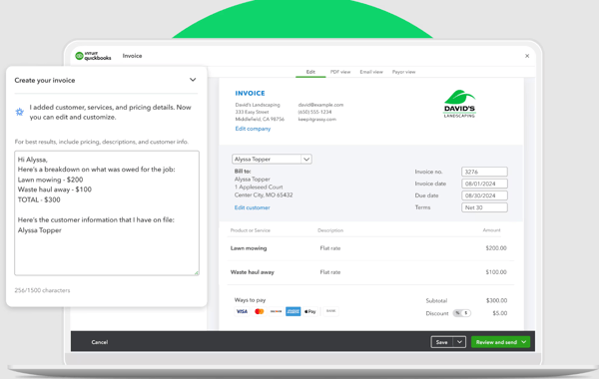
Task: Switch to the Payor view tab
Action: (x=403, y=72)
